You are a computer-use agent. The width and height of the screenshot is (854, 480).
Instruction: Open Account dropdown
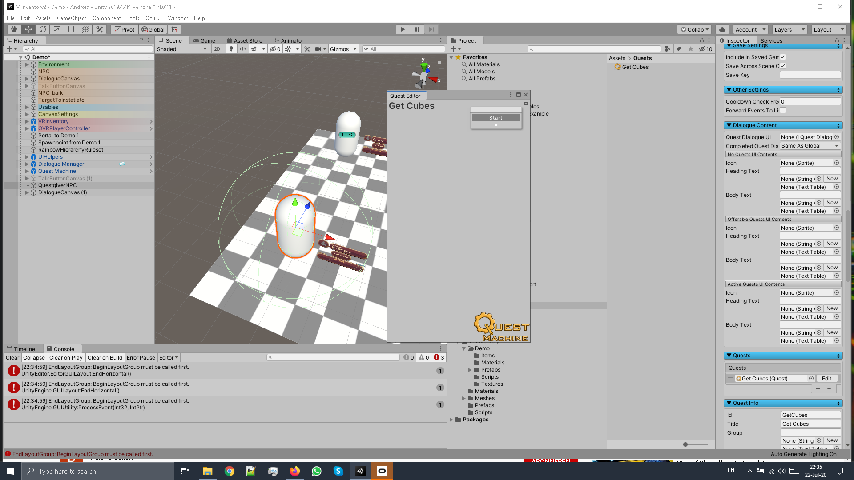click(x=751, y=29)
